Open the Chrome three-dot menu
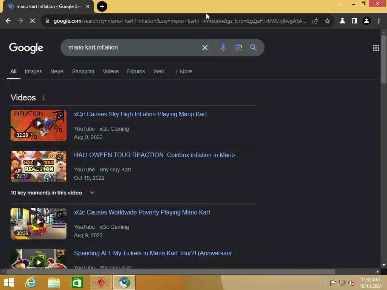Screen dimensions: 387x290 tap(379, 21)
